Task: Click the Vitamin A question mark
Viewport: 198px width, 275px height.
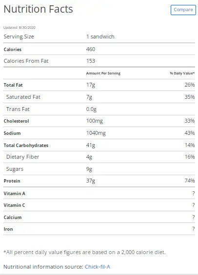Action: coord(193,193)
